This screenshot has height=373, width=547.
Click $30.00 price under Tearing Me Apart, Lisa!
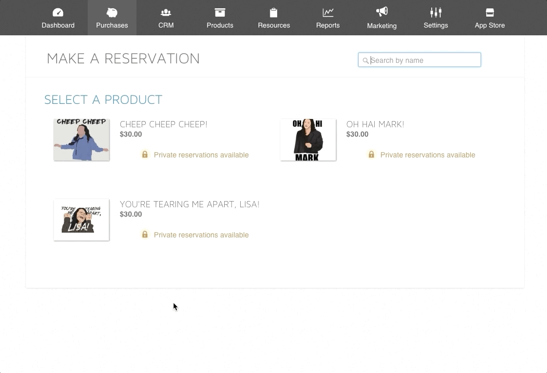[131, 214]
